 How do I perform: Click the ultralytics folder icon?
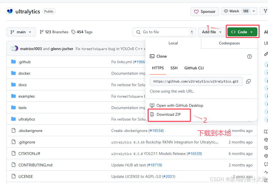pyautogui.click(x=13, y=119)
